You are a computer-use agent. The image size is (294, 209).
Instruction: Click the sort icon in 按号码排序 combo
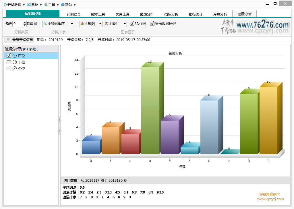pos(45,24)
